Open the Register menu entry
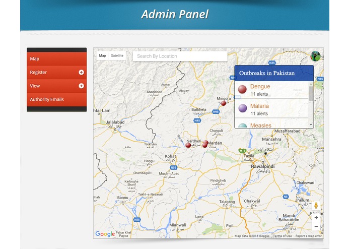This screenshot has width=350, height=249. click(x=57, y=73)
